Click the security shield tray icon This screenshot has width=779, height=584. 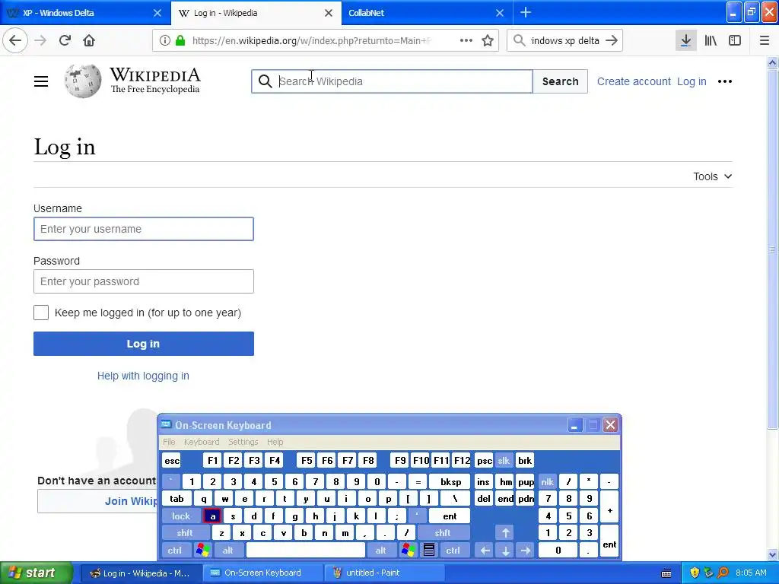(694, 573)
